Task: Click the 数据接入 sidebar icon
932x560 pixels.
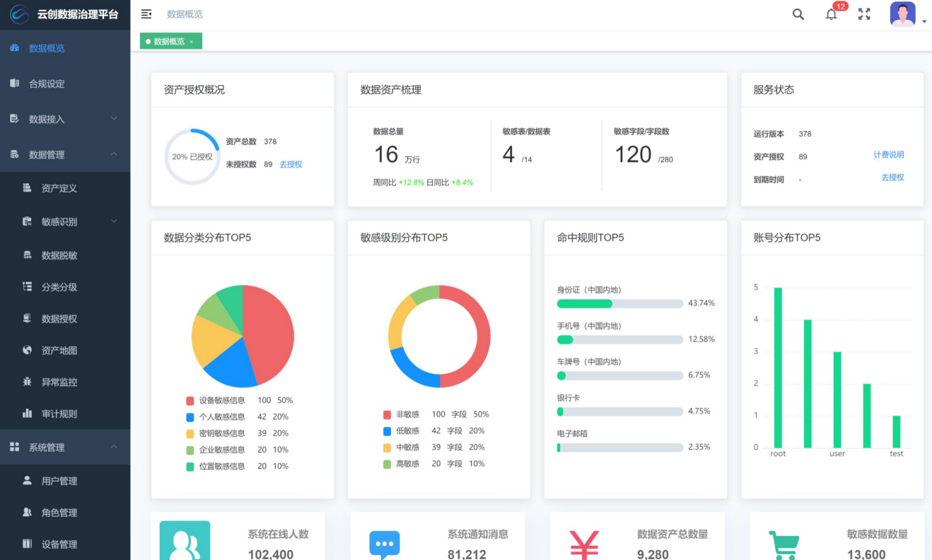Action: pos(15,119)
